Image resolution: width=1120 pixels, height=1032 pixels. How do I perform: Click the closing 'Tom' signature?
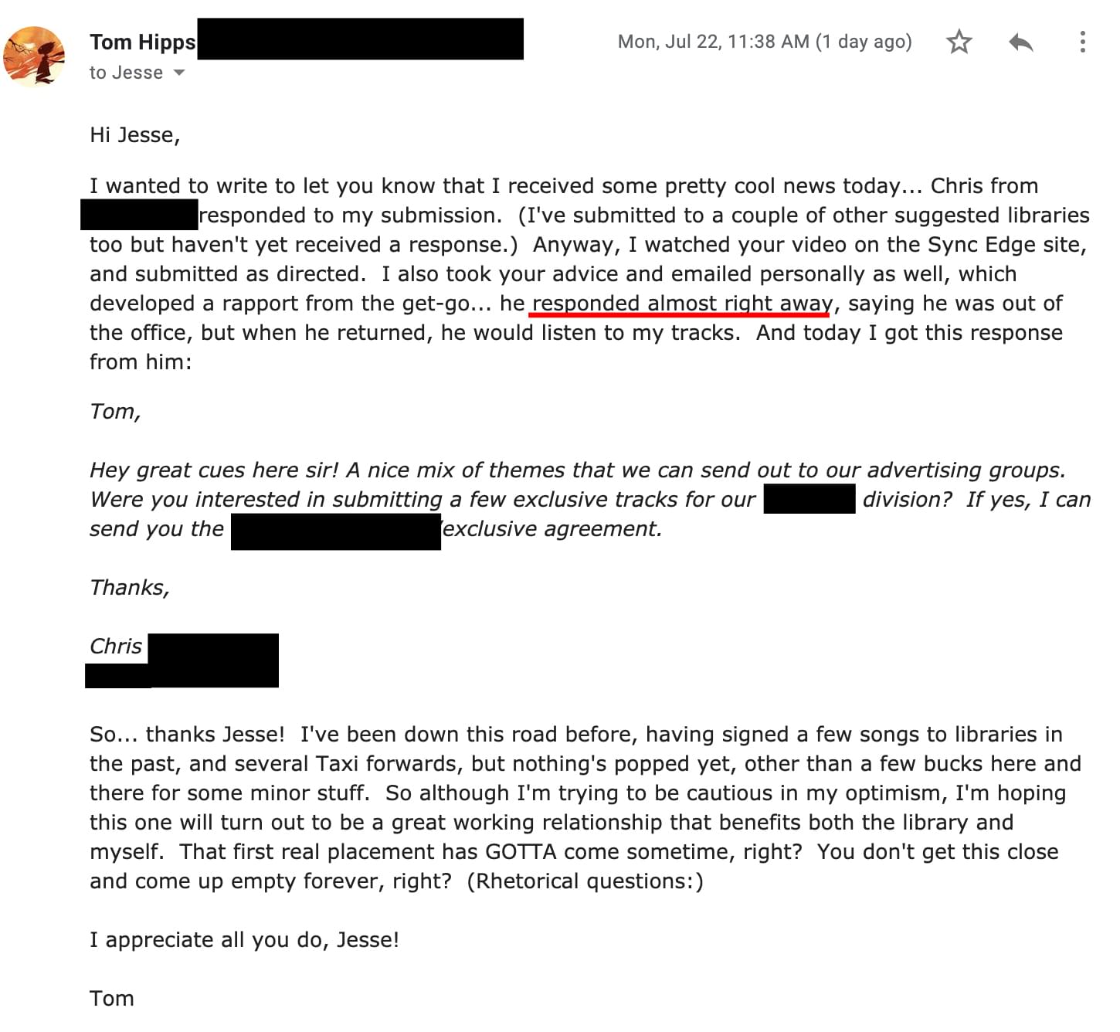click(112, 999)
